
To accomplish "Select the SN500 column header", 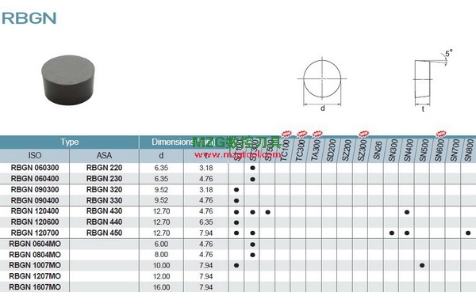I will [422, 150].
